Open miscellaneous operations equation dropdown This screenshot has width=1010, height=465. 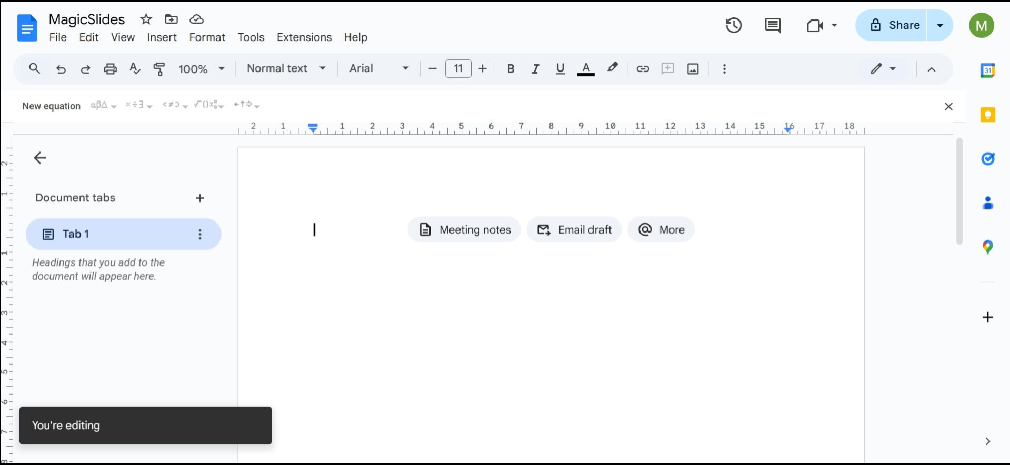pos(138,105)
